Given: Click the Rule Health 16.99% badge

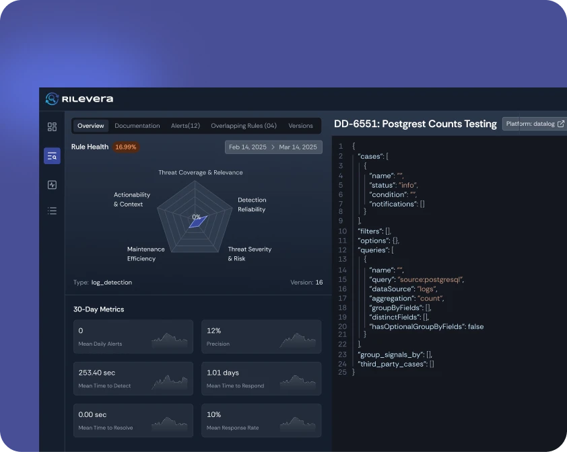Looking at the screenshot, I should point(125,147).
